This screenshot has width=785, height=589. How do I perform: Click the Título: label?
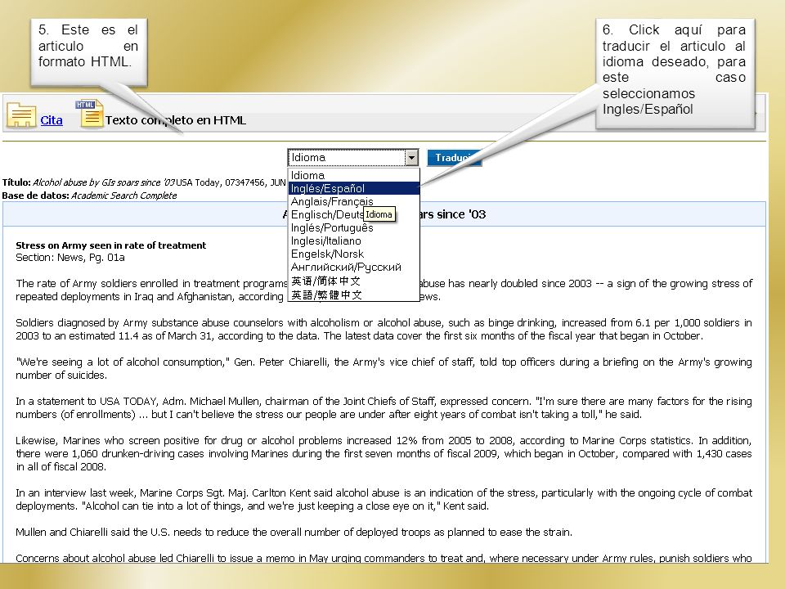(x=16, y=182)
